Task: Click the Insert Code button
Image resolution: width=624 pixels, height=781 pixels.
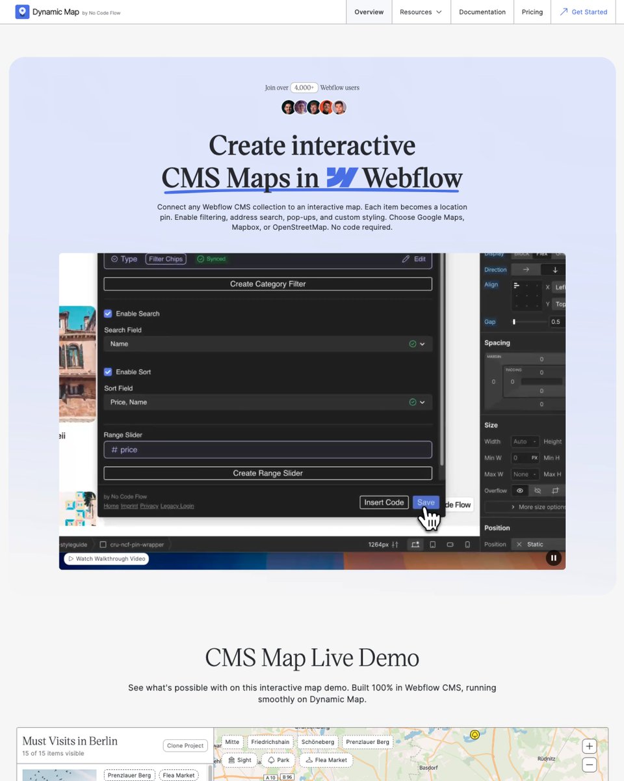Action: tap(383, 502)
